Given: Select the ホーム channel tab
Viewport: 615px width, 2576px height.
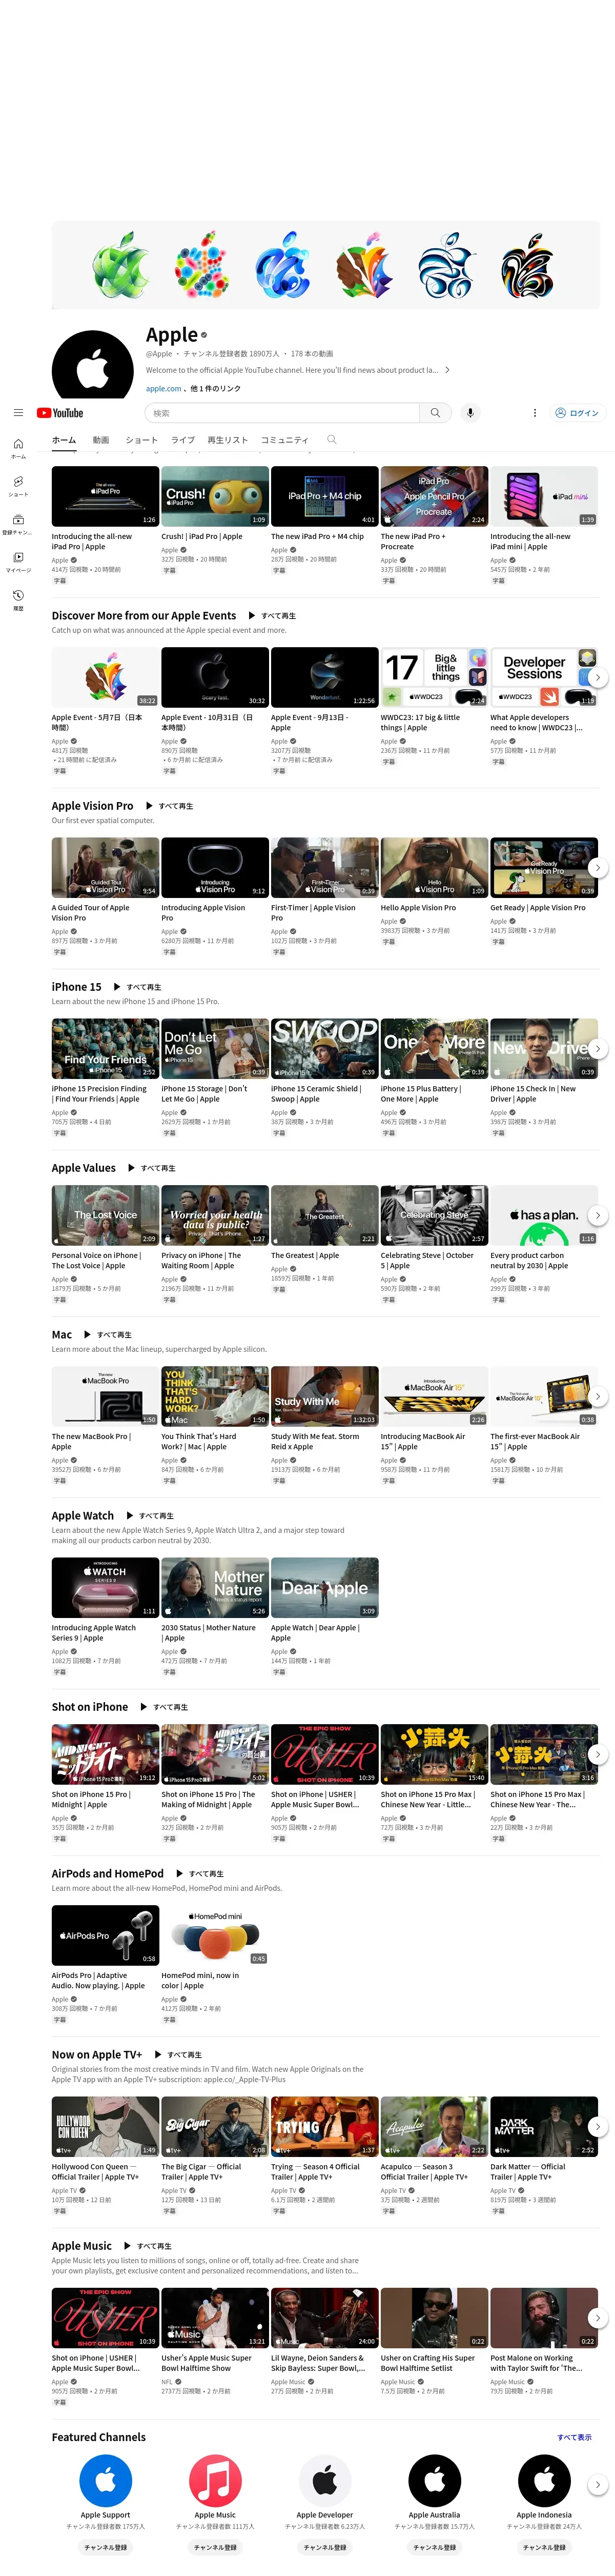Looking at the screenshot, I should coord(64,440).
